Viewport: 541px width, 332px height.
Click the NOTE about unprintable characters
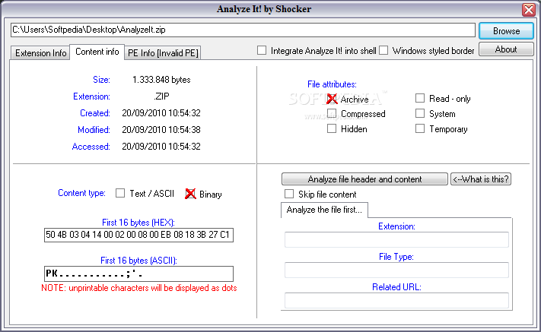tap(139, 288)
